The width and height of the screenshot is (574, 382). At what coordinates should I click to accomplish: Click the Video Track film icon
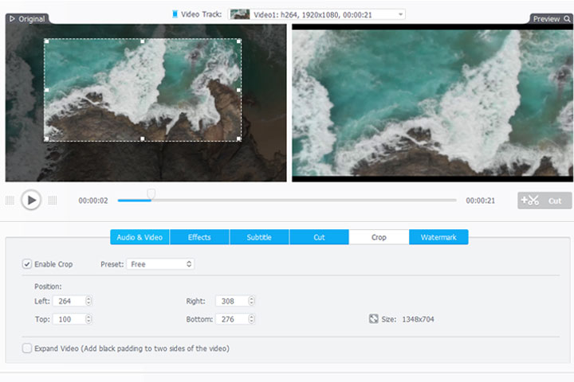tap(175, 14)
